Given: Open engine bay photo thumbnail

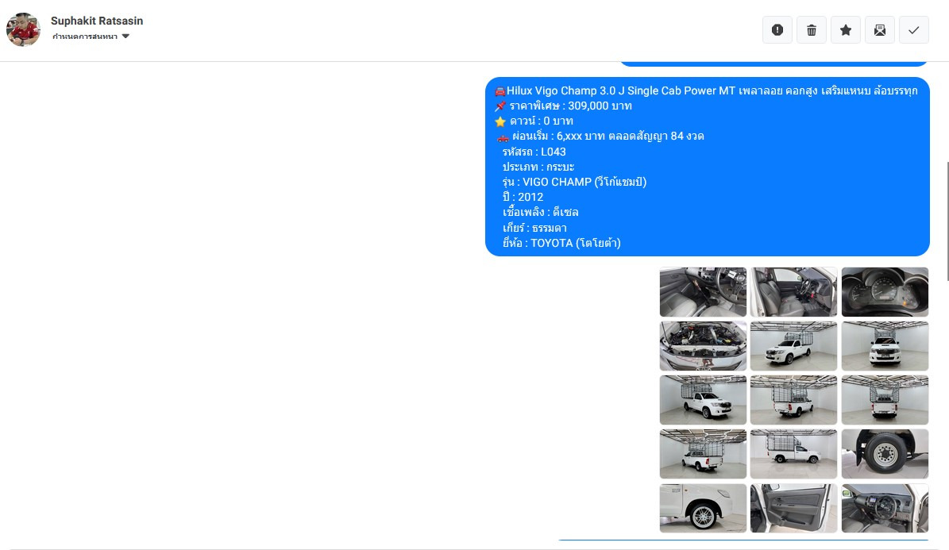Looking at the screenshot, I should [x=703, y=345].
